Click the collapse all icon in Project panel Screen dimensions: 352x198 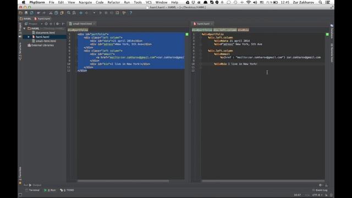tap(51, 24)
